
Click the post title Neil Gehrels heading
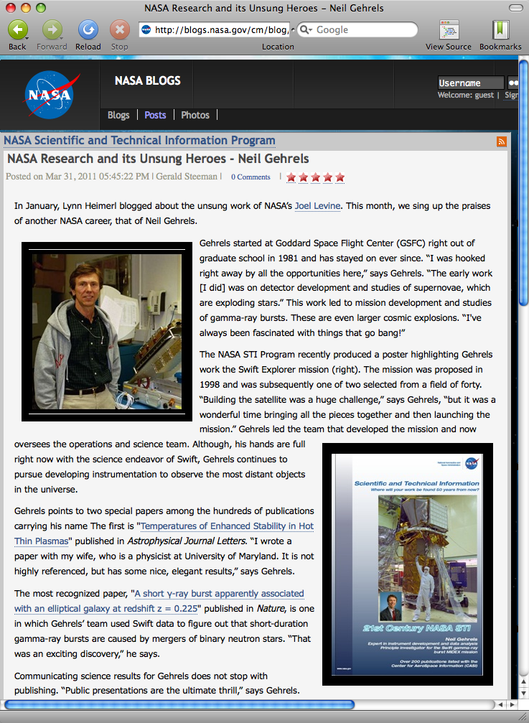click(158, 159)
